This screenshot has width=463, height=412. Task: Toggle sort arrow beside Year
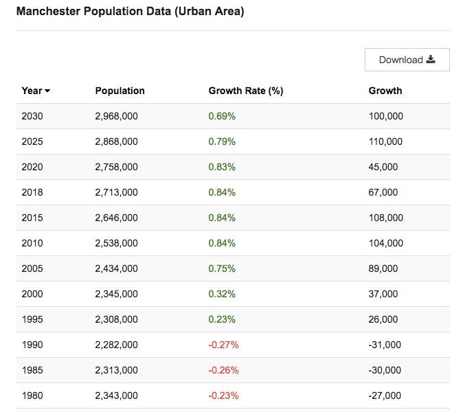pyautogui.click(x=47, y=91)
